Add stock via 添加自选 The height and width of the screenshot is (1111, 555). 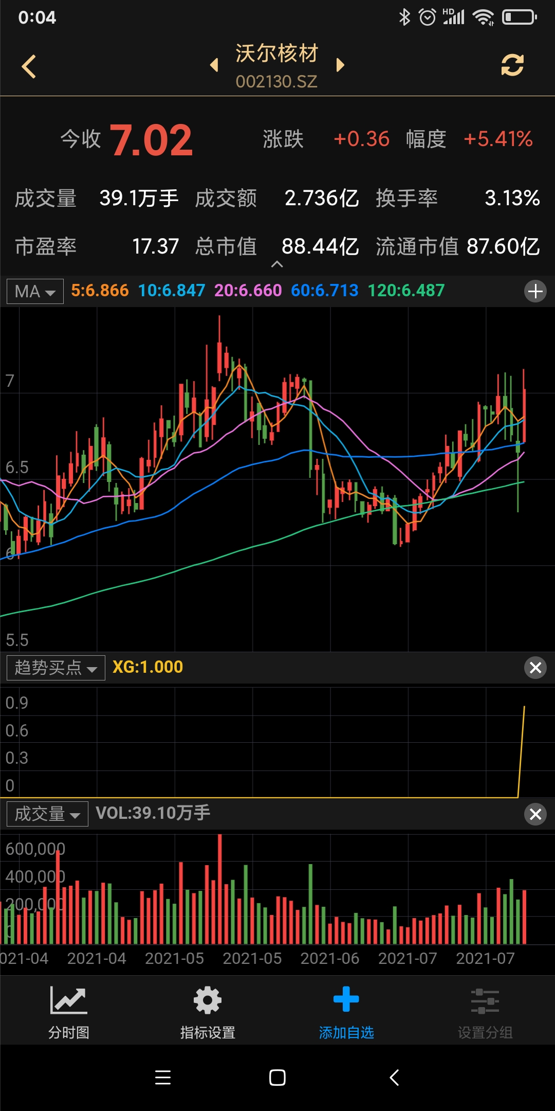(346, 1012)
